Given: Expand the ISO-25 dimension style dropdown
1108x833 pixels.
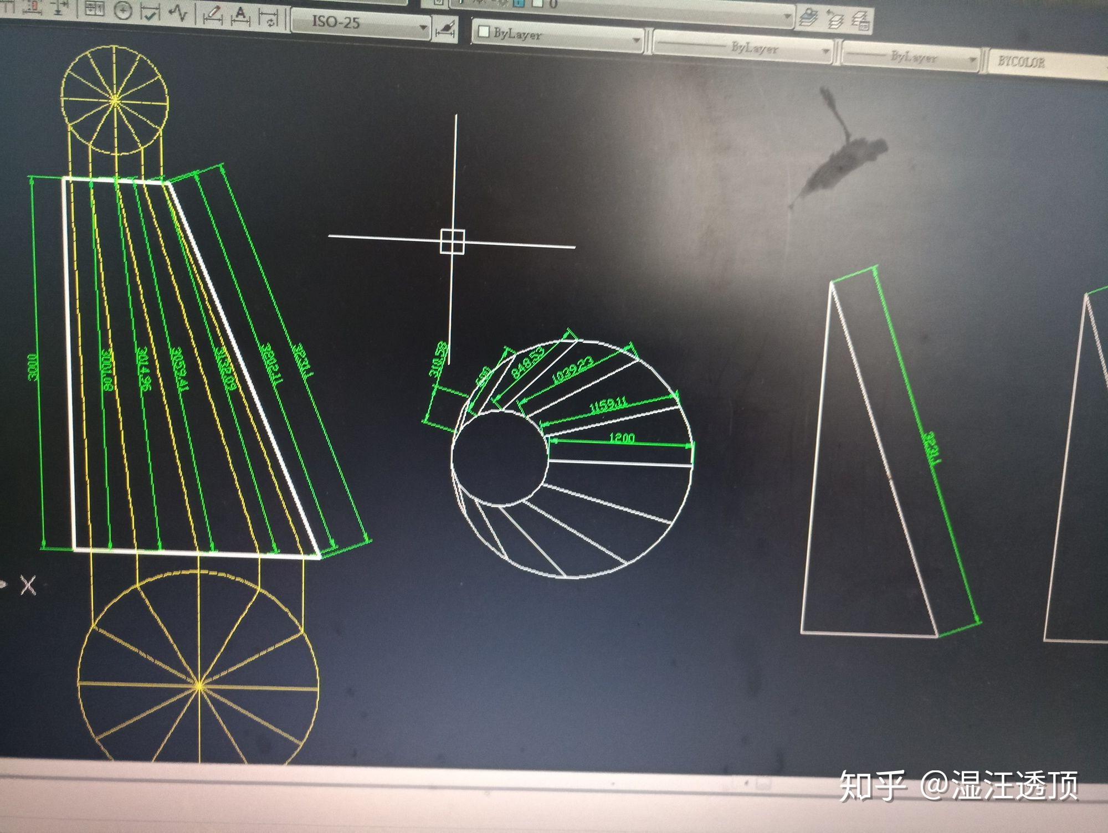Looking at the screenshot, I should [423, 27].
